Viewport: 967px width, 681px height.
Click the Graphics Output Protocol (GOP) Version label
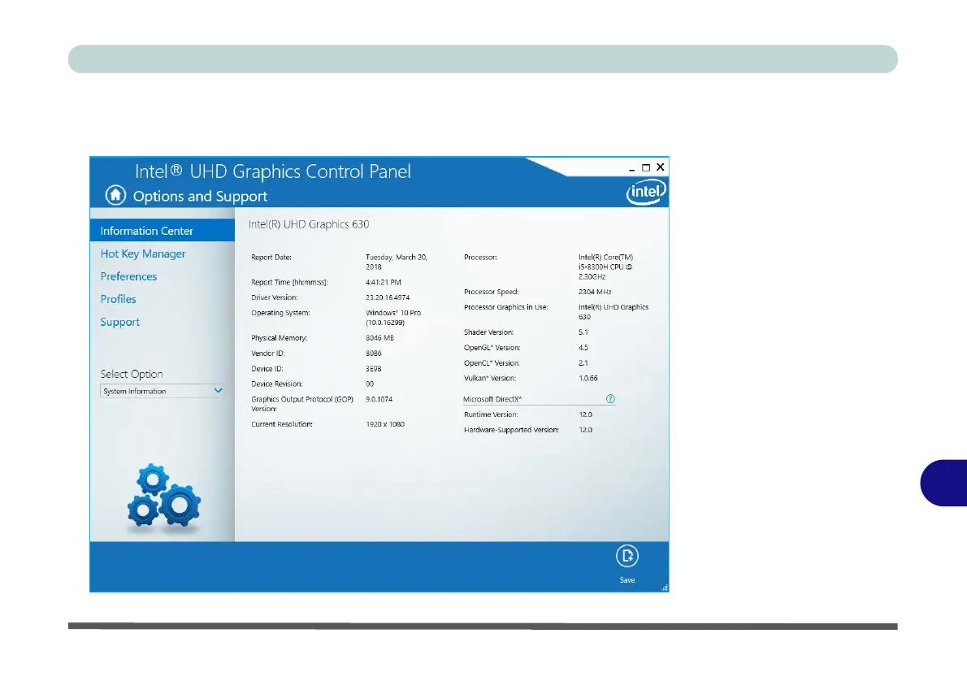(x=302, y=404)
